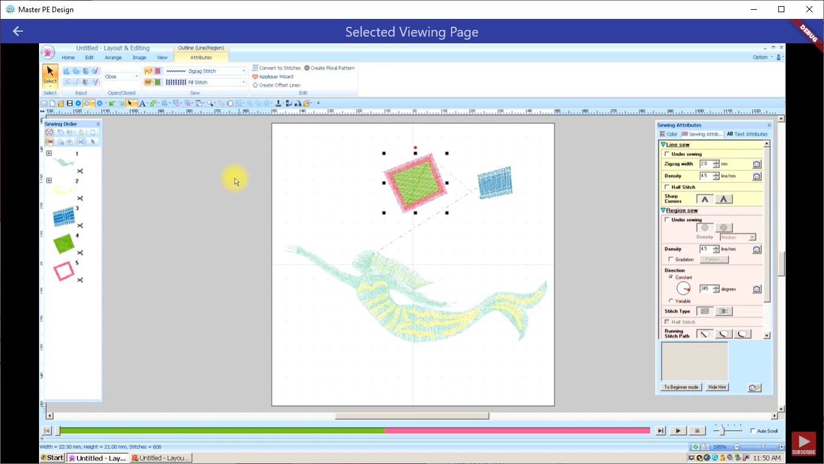This screenshot has height=464, width=824.
Task: Enable Under sewing for Line sew
Action: (666, 153)
